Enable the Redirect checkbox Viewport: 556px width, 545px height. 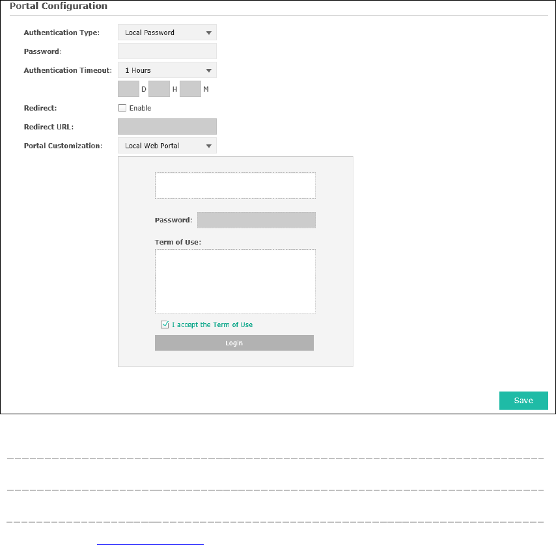(x=122, y=108)
